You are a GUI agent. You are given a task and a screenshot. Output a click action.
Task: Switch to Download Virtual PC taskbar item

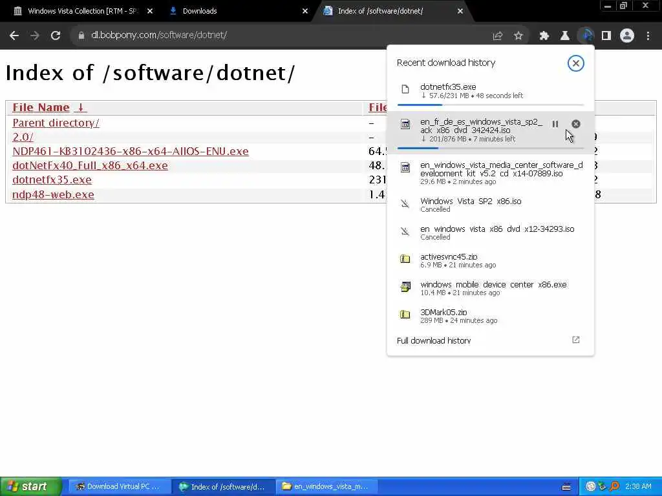coord(119,487)
